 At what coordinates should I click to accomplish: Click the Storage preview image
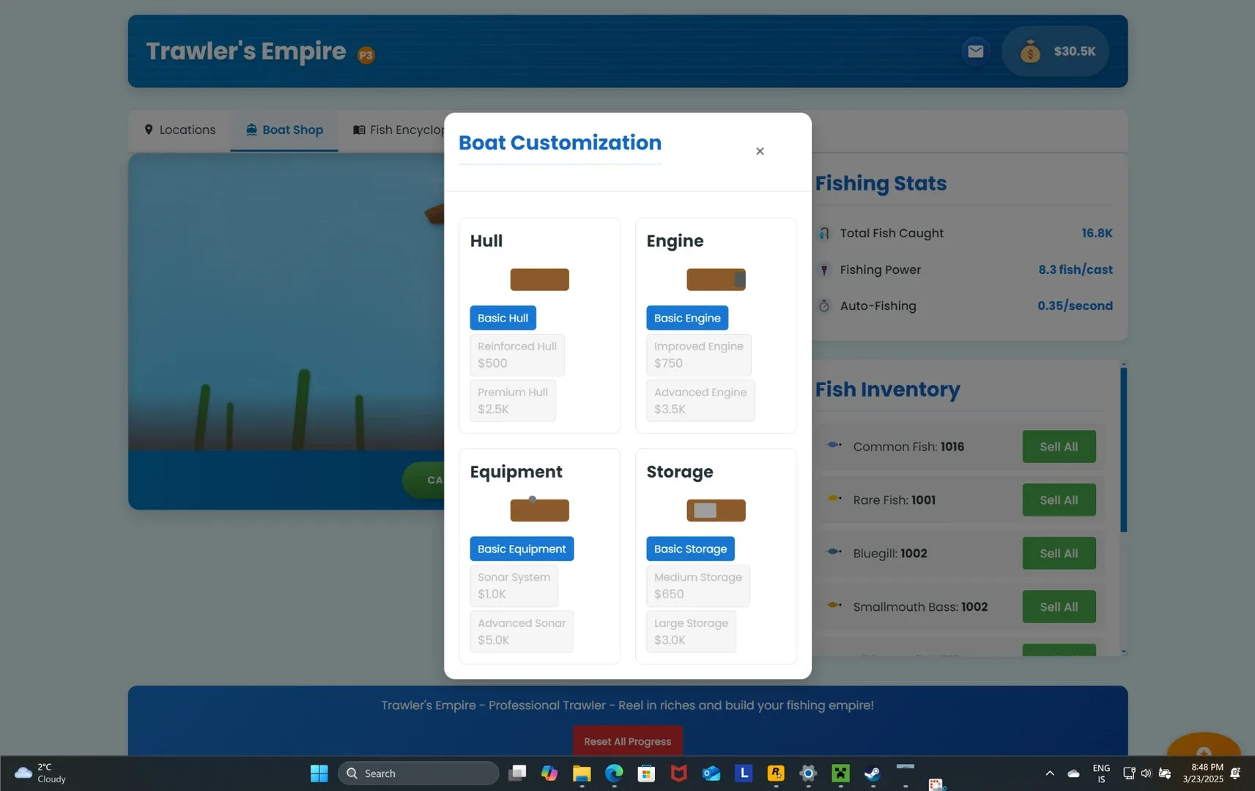[716, 510]
